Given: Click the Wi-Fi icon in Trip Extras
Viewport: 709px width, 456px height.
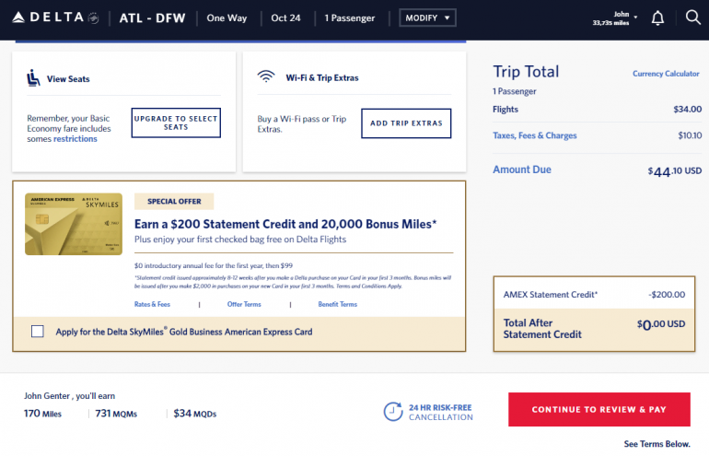Looking at the screenshot, I should (266, 78).
